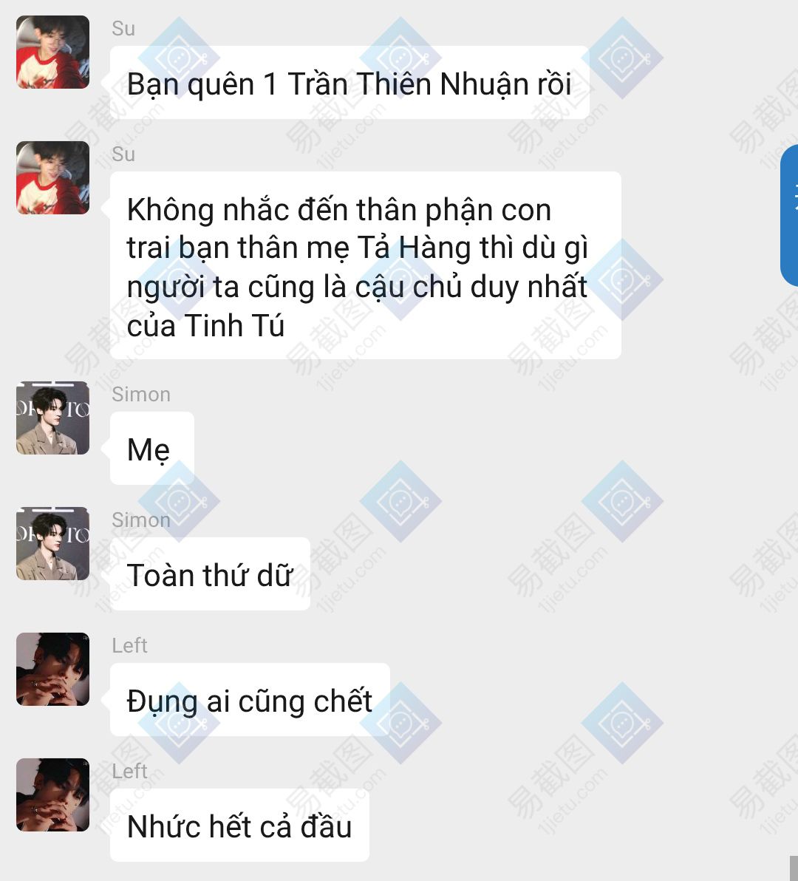This screenshot has width=798, height=881.
Task: Open Left's avatar beside "Đụng ai cũng chết"
Action: pos(52,669)
